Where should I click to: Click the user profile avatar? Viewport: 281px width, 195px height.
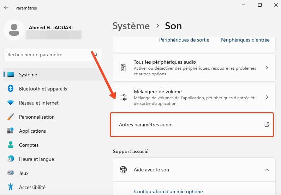click(14, 30)
